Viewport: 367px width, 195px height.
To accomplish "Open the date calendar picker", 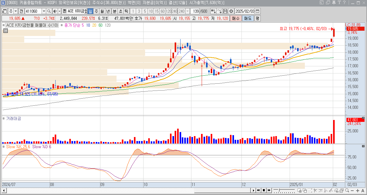I will point(258,11).
